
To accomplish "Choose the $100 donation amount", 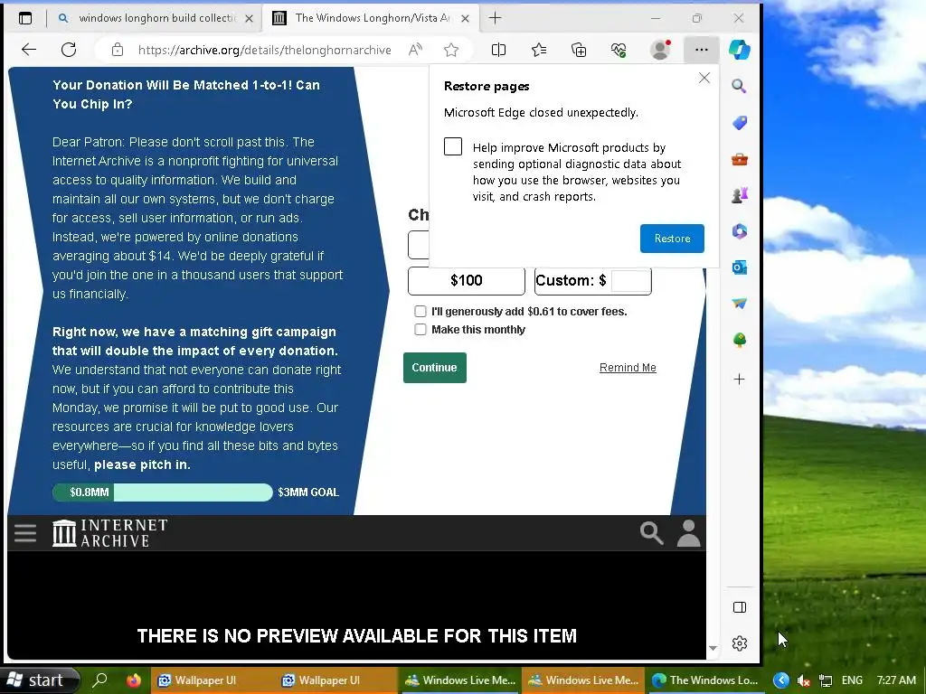I will (x=466, y=280).
